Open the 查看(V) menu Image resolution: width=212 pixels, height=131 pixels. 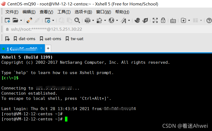tap(46, 12)
